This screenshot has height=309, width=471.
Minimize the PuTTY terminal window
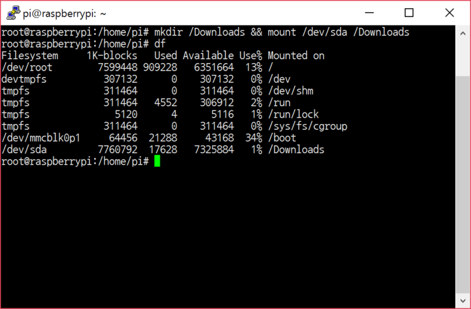pyautogui.click(x=369, y=13)
